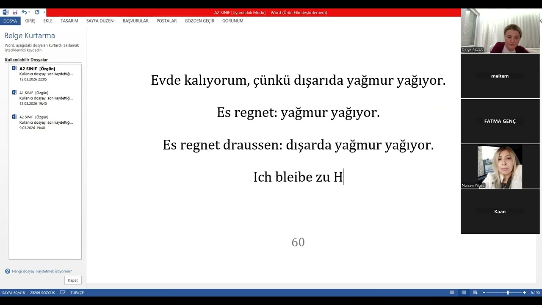Image resolution: width=542 pixels, height=305 pixels.
Task: Switch to the GİRİŞ ribbon tab
Action: 30,21
